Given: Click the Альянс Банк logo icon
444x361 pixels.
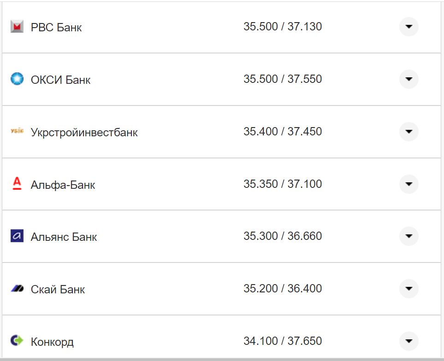Looking at the screenshot, I should 17,236.
